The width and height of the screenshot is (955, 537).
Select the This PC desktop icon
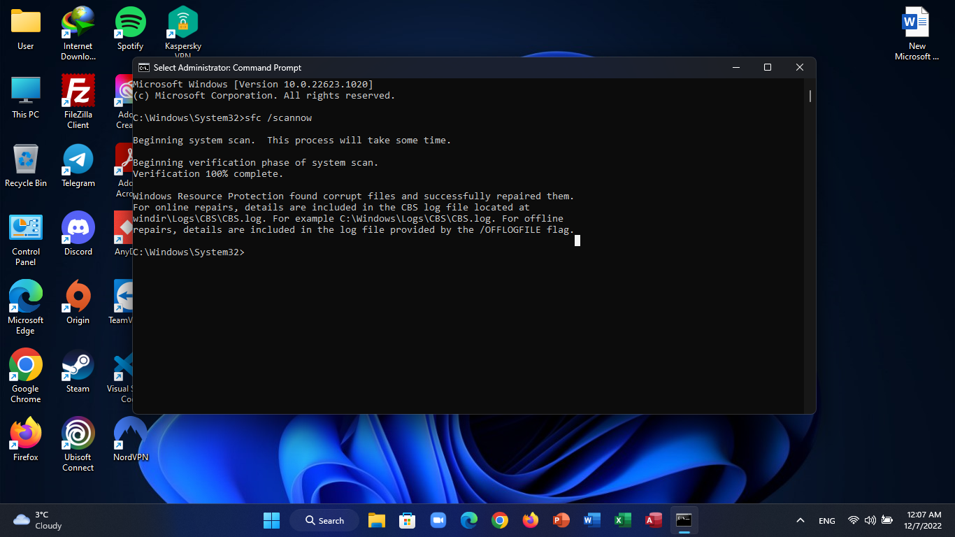point(26,97)
